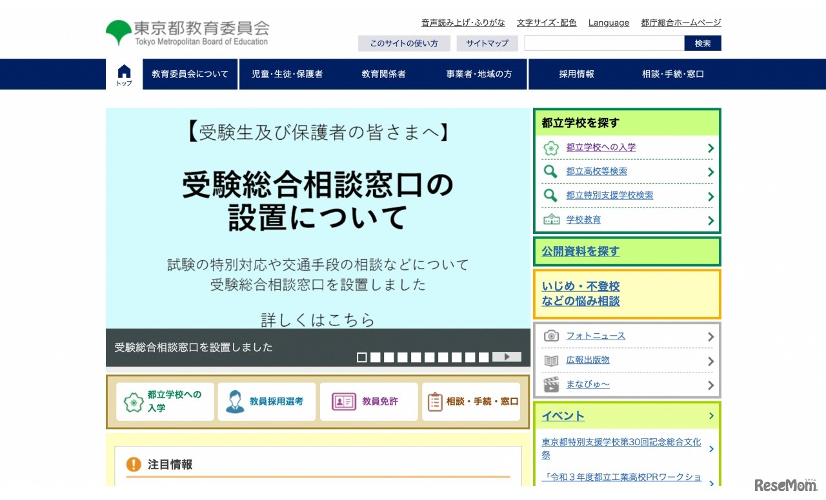Click the camera icon for フォトニュース
Screen dimensions: 826x500
(550, 336)
